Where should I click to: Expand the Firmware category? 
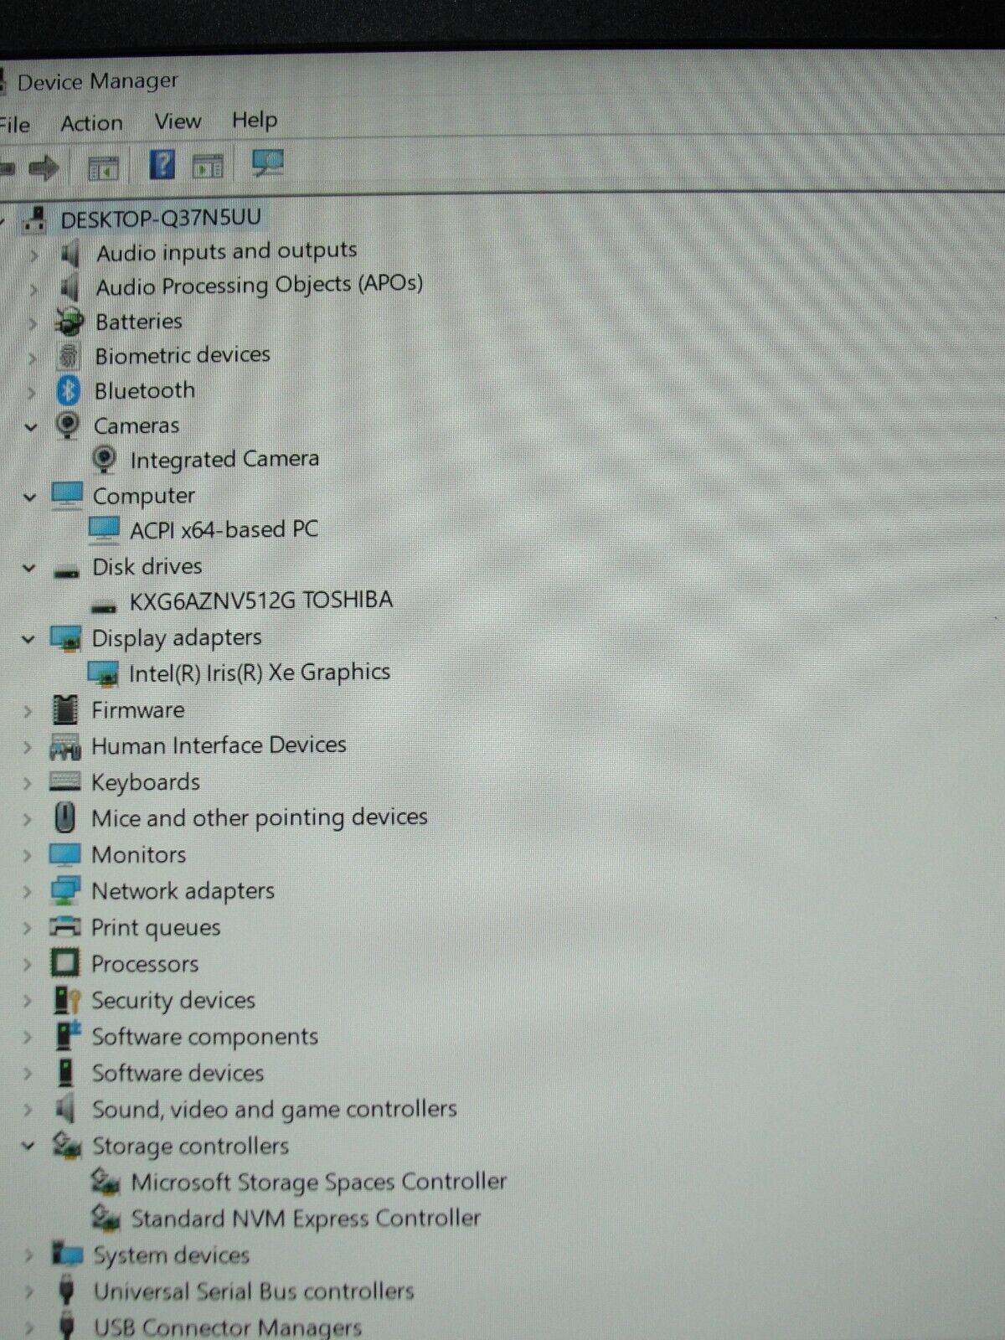click(x=28, y=711)
